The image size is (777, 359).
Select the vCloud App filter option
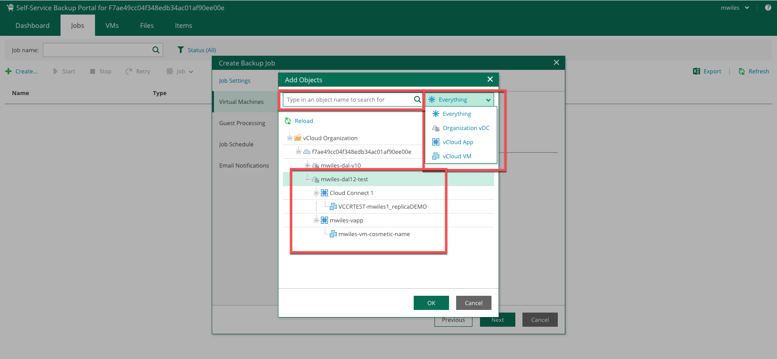click(457, 142)
